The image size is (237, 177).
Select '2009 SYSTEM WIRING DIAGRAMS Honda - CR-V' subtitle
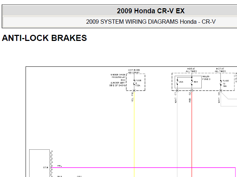click(151, 22)
